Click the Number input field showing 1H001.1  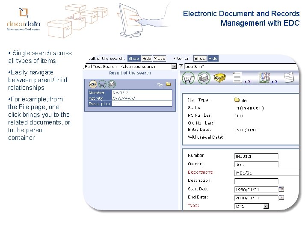[256, 156]
